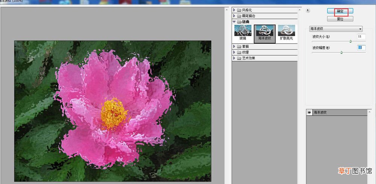Click the 纹理 folder icon
The image size is (376, 184).
point(239,52)
